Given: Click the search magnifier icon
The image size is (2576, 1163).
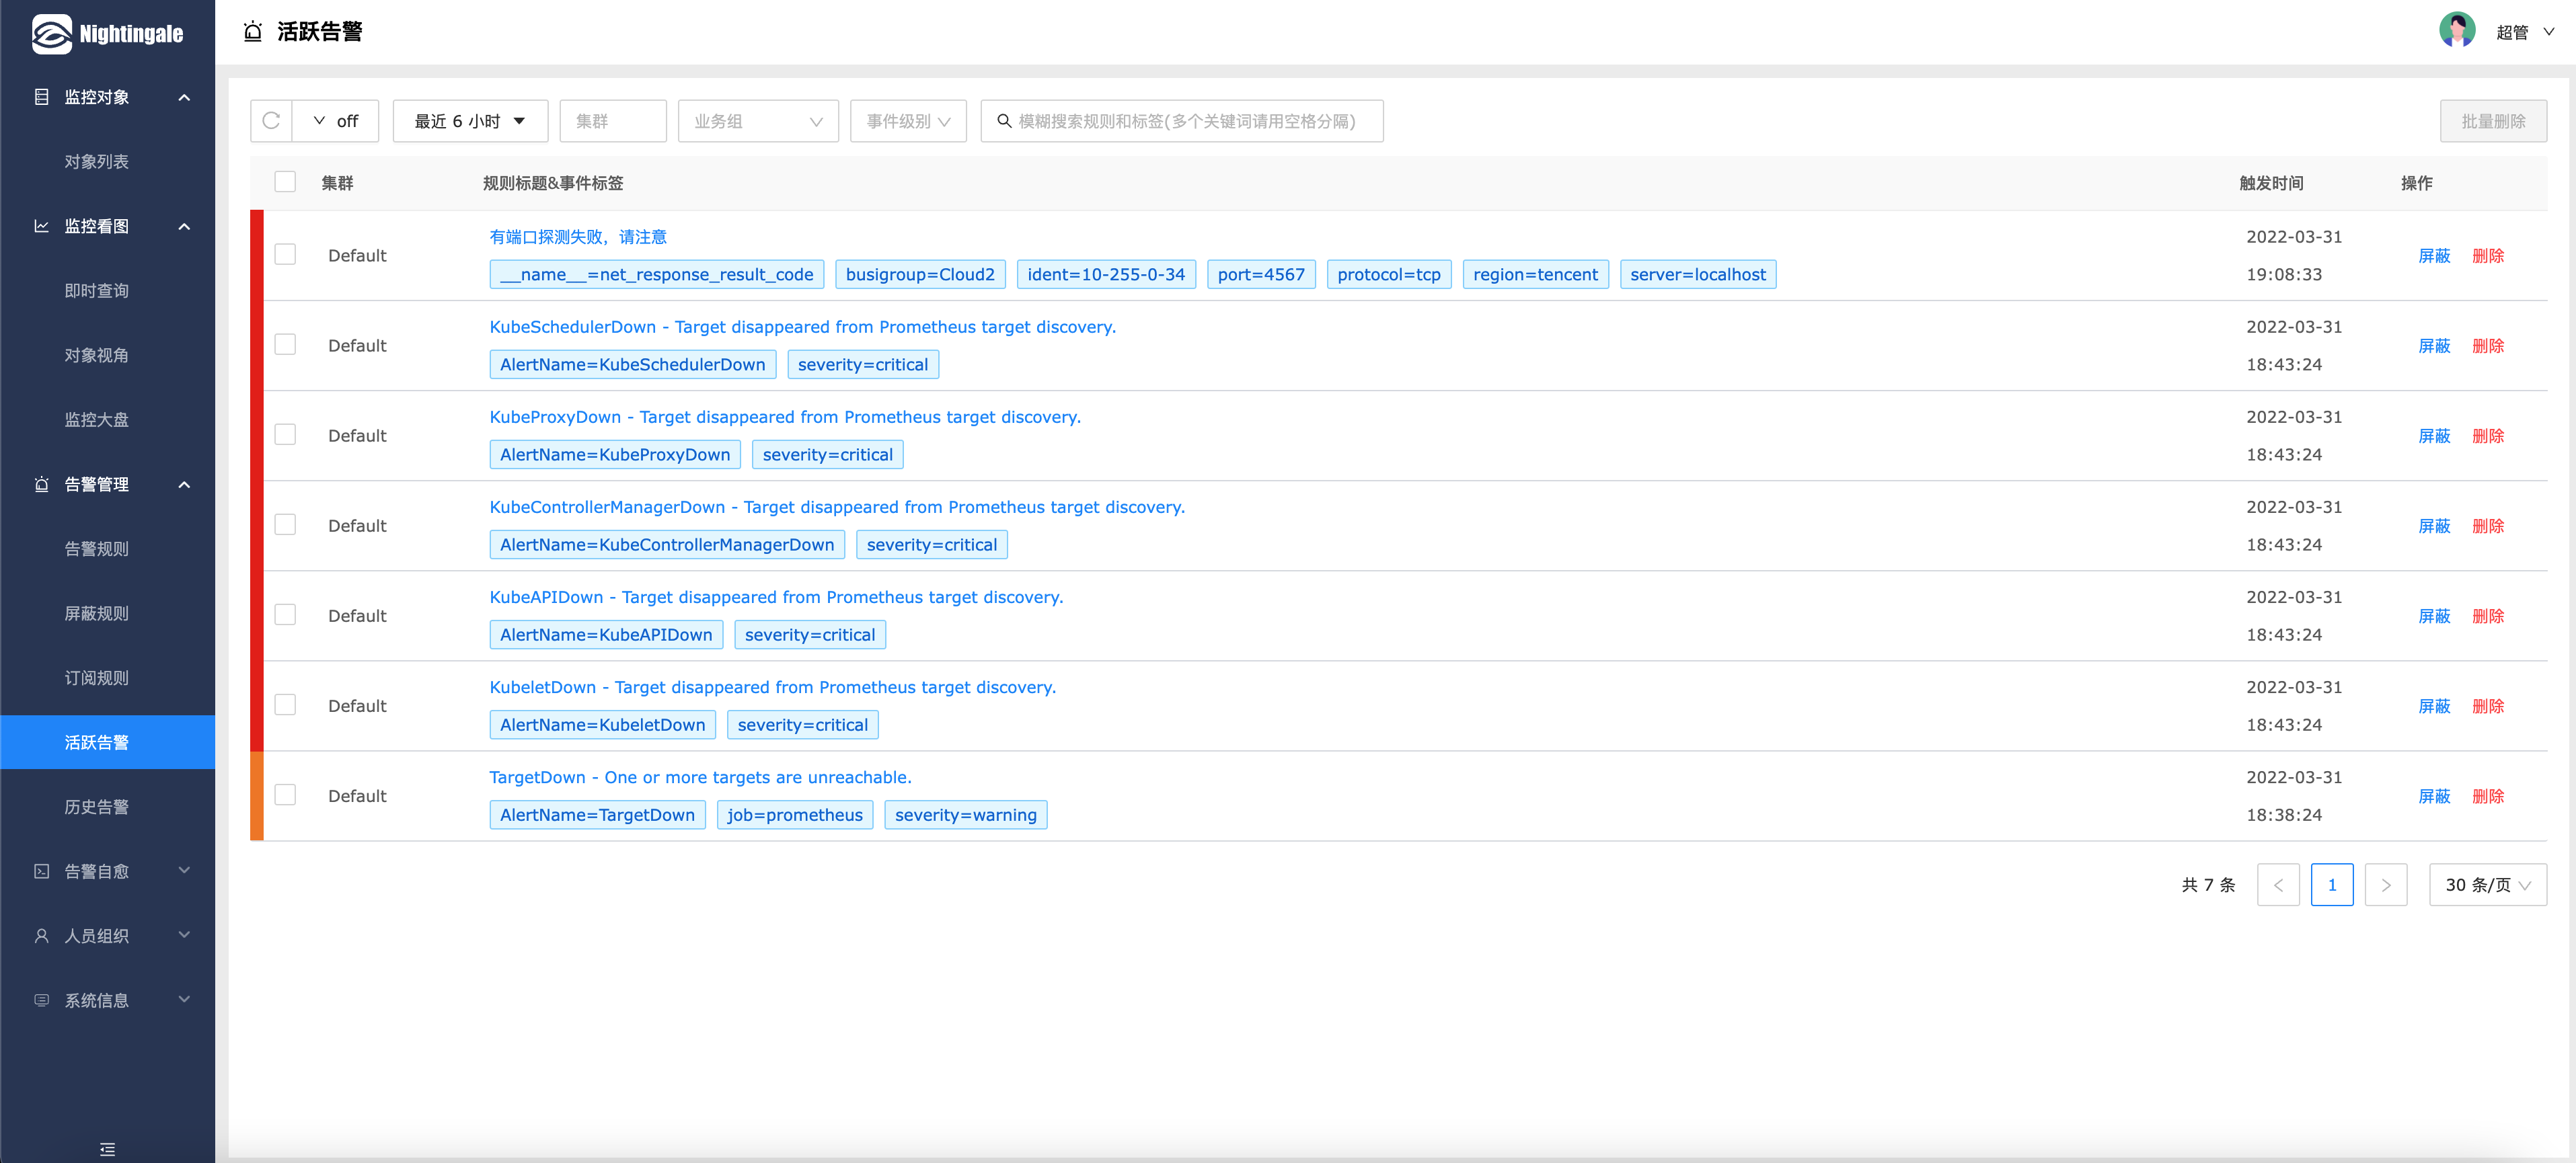Looking at the screenshot, I should pos(1004,121).
